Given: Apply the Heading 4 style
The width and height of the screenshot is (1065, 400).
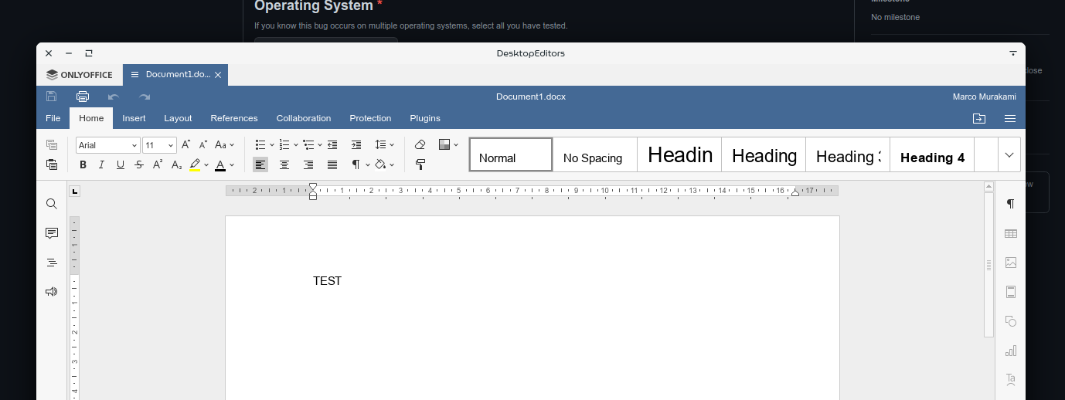Looking at the screenshot, I should (932, 154).
